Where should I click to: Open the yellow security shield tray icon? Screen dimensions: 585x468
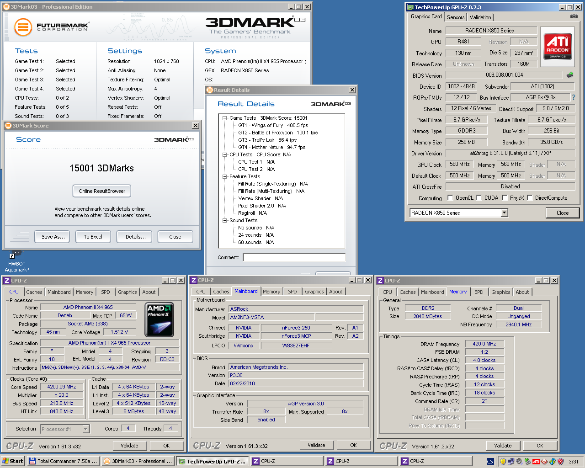(x=503, y=462)
